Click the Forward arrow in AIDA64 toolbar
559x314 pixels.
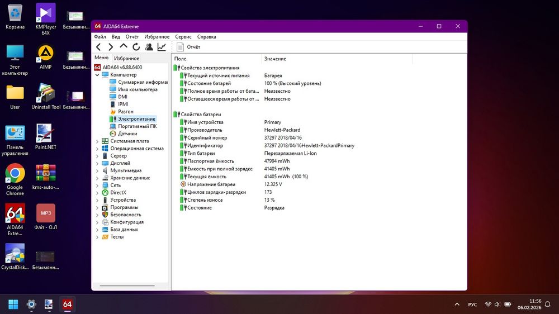pyautogui.click(x=111, y=47)
